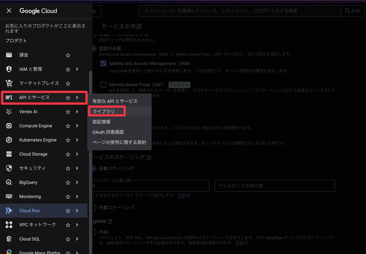Open the 課金 billing icon

[9, 55]
